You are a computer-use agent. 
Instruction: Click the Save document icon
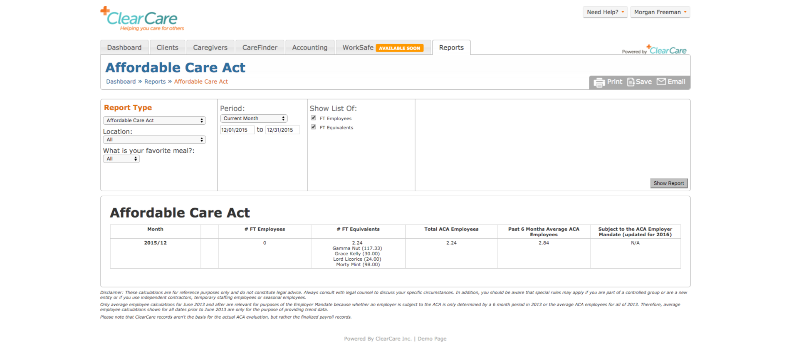point(631,82)
